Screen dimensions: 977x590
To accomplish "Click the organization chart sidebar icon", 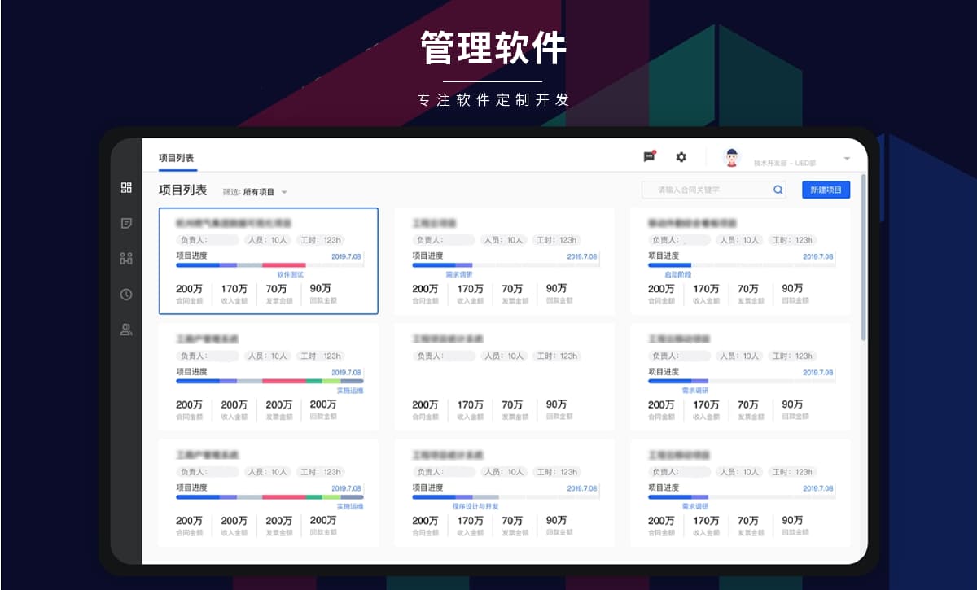I will pos(126,259).
